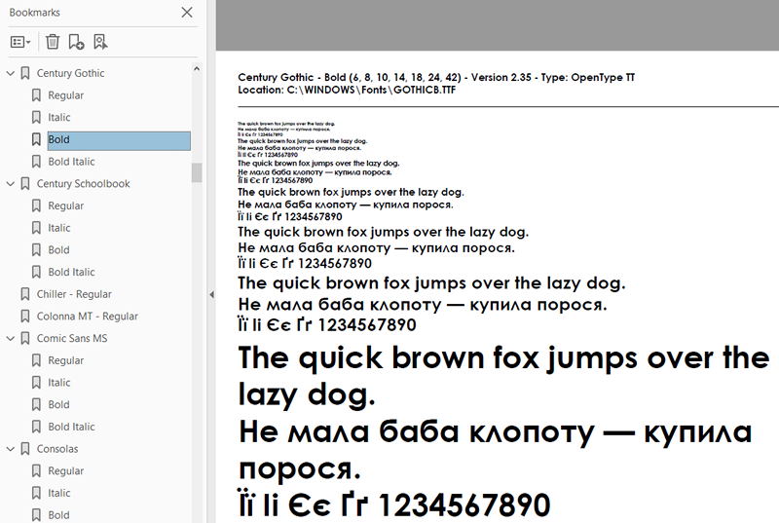The height and width of the screenshot is (523, 779).
Task: Click bookmark icon beside Century Gothic
Action: pos(25,73)
